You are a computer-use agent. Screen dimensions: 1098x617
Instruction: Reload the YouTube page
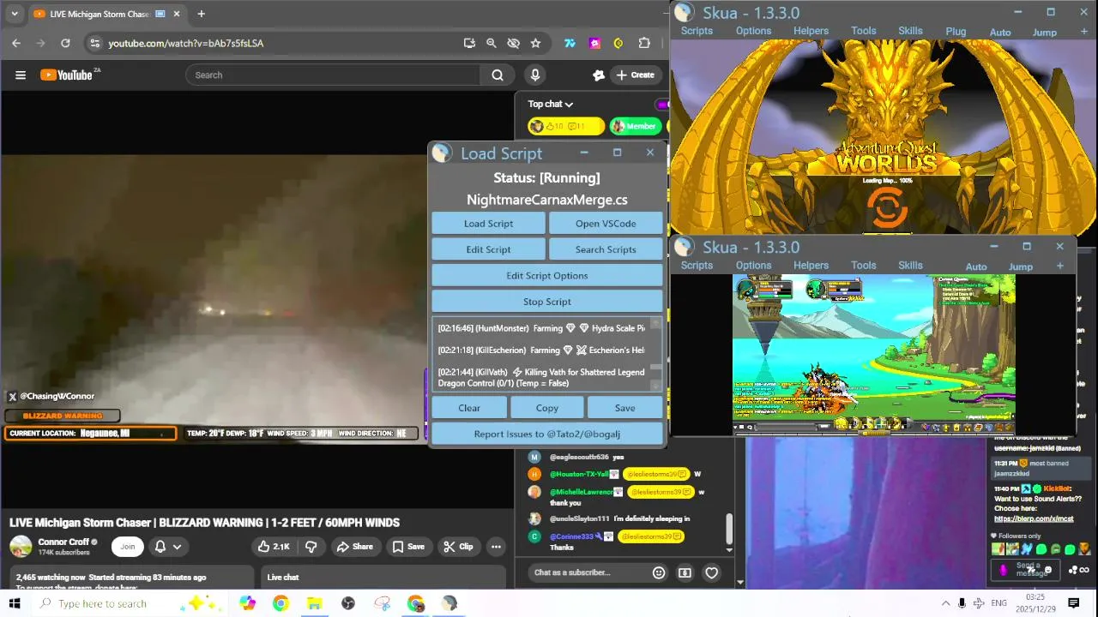coord(65,43)
